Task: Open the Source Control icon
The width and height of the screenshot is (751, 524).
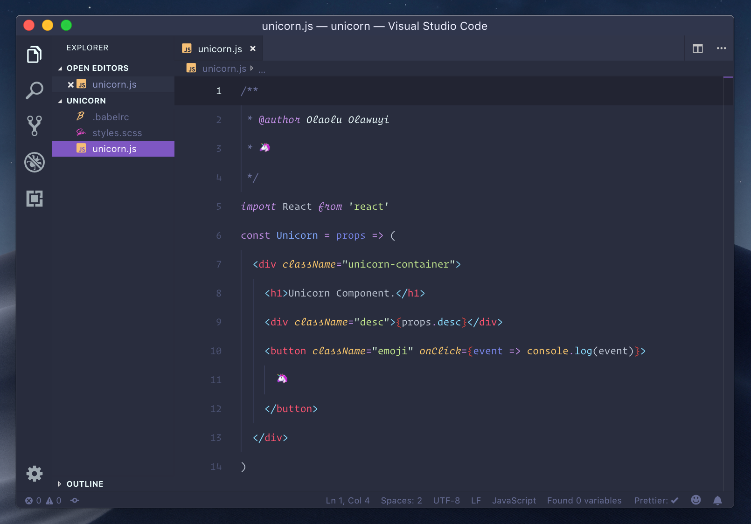Action: (x=34, y=125)
